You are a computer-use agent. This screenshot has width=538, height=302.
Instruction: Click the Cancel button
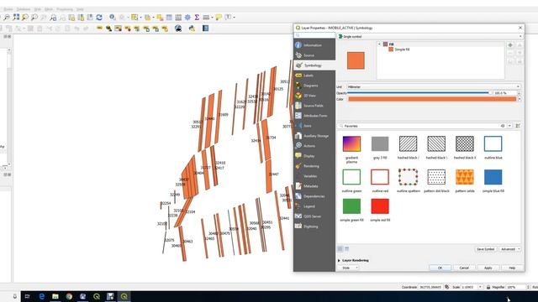464,268
